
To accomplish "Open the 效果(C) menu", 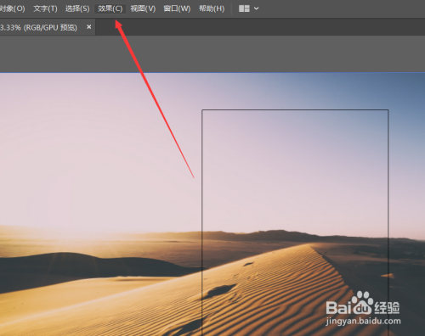I will coord(110,8).
